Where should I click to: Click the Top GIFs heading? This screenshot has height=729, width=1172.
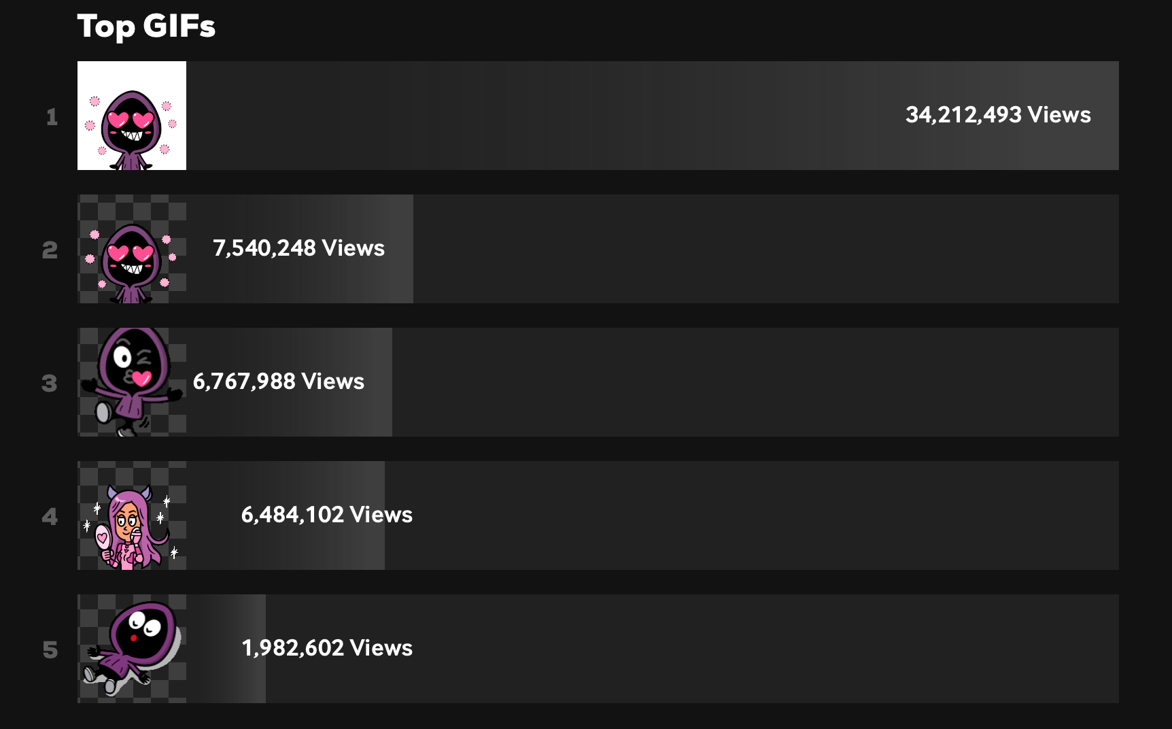pos(146,27)
